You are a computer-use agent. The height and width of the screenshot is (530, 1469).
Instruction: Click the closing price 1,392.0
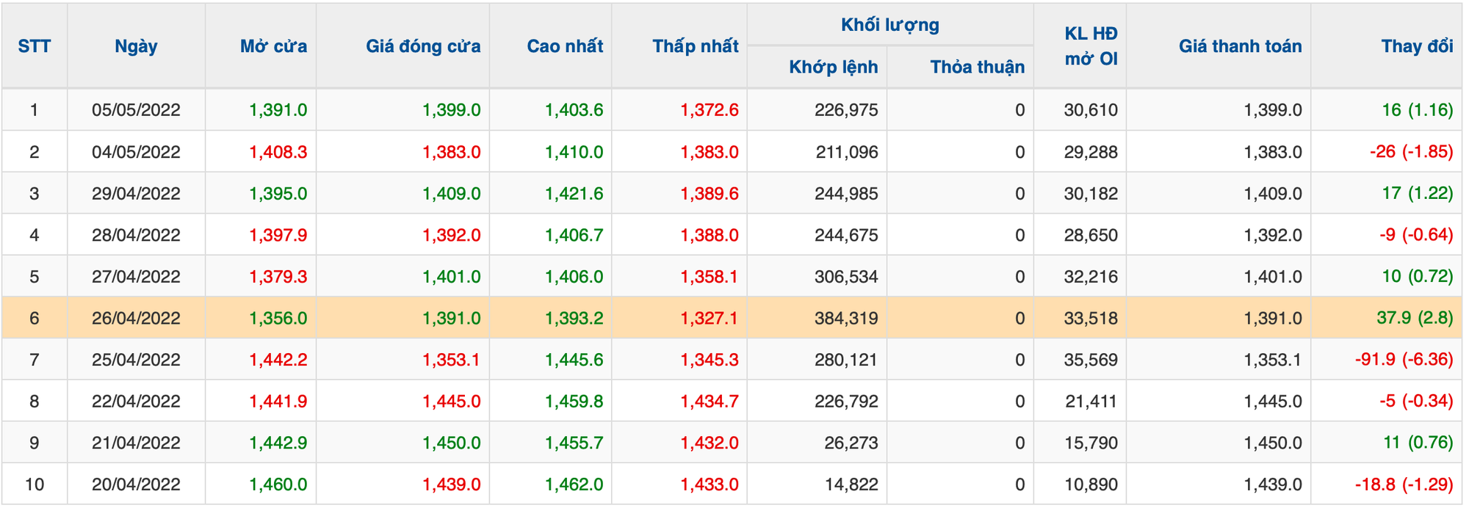pyautogui.click(x=452, y=235)
